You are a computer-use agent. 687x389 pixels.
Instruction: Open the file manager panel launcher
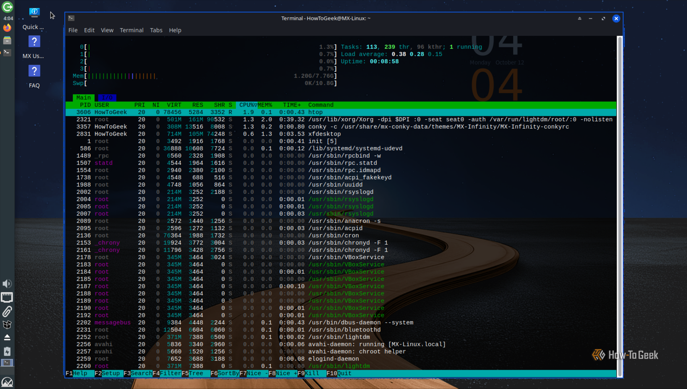7,41
